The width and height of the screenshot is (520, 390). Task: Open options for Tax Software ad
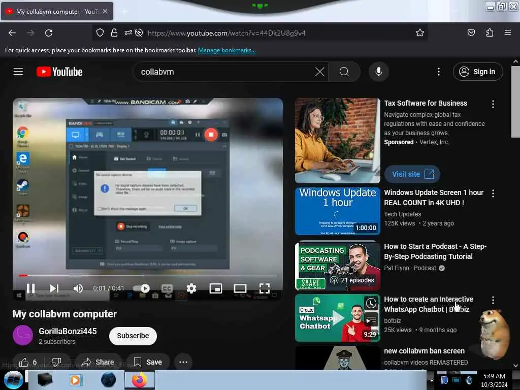click(x=493, y=104)
